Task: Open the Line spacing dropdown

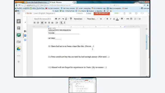Action: (57, 23)
